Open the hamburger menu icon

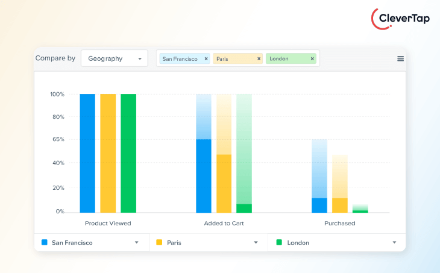pos(400,58)
